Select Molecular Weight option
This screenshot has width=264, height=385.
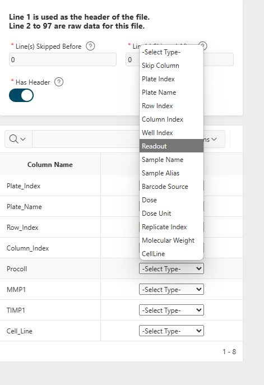[172, 240]
